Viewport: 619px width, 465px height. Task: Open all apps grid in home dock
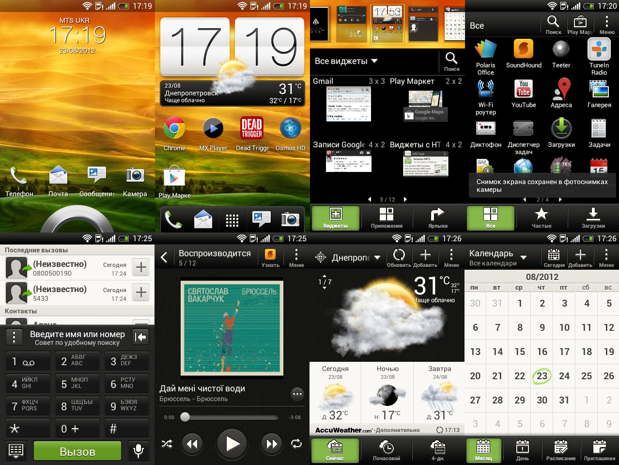click(x=232, y=220)
